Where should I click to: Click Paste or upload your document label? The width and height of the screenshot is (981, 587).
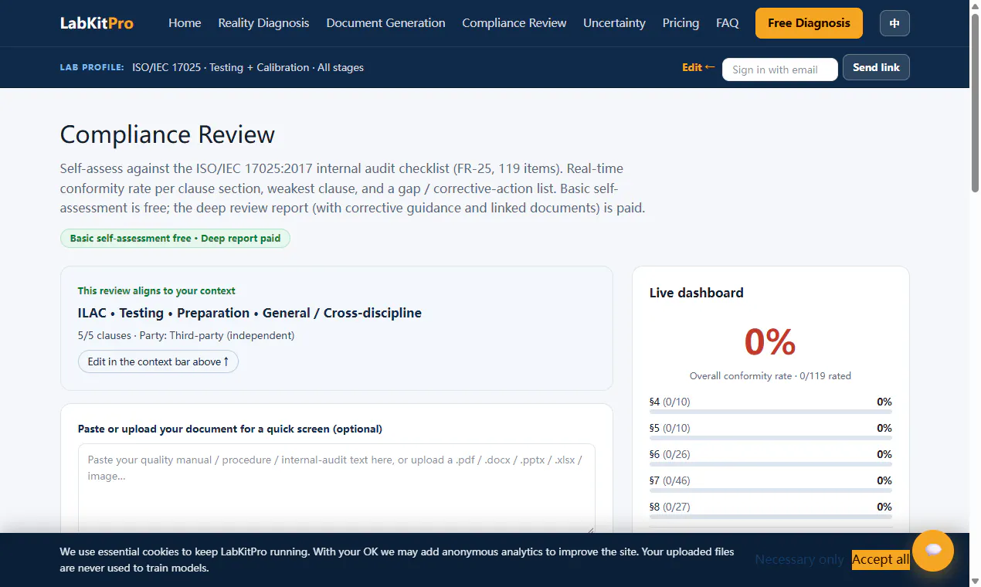click(230, 429)
